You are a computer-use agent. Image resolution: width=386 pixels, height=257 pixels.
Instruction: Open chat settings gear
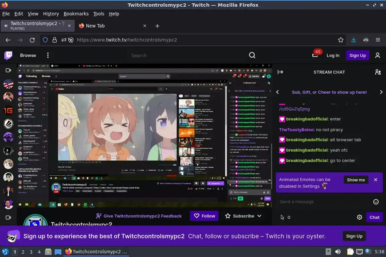(360, 217)
